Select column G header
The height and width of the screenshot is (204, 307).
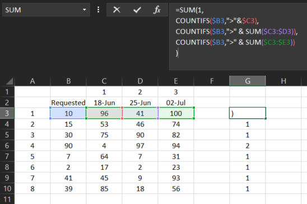pyautogui.click(x=248, y=81)
